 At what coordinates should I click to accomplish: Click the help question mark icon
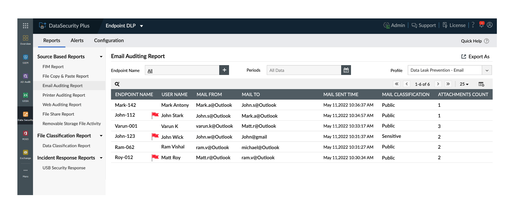pyautogui.click(x=473, y=25)
